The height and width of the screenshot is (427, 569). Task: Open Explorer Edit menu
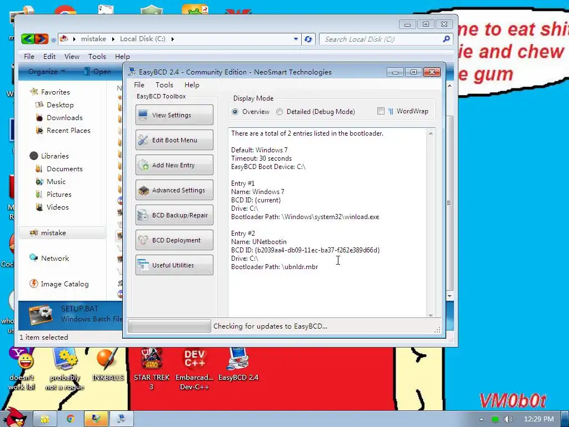coord(49,56)
